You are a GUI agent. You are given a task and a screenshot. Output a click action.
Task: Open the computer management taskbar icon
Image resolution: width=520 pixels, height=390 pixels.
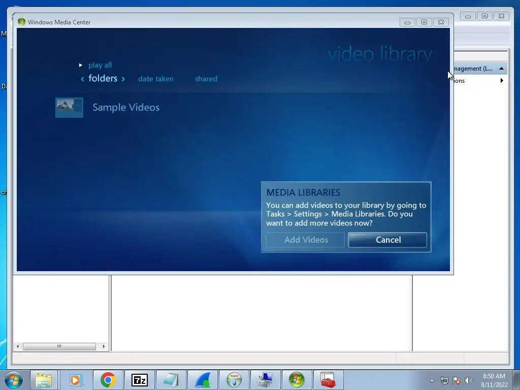[x=265, y=380]
